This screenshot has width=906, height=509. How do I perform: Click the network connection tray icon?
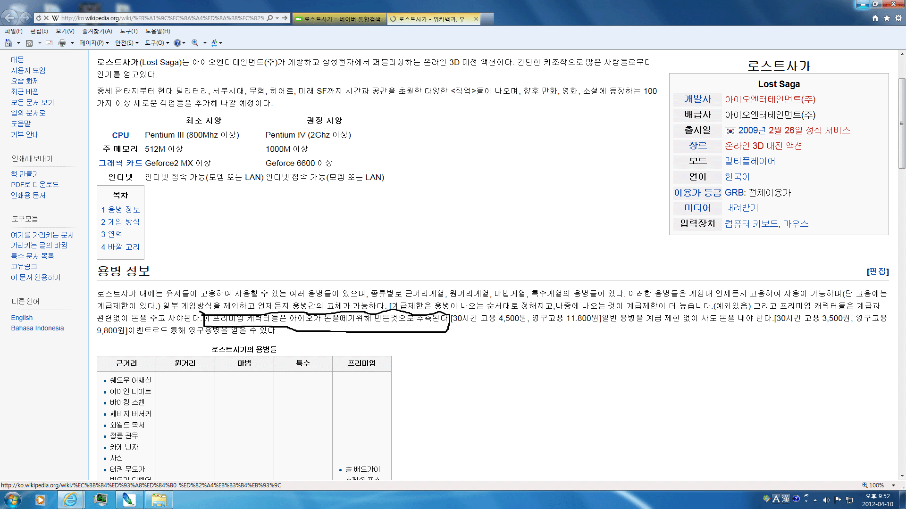coord(849,500)
